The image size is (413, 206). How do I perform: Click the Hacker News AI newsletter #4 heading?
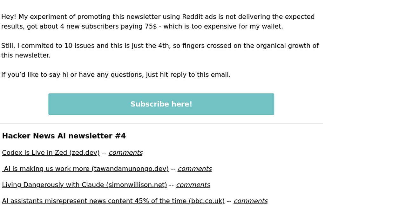[64, 136]
